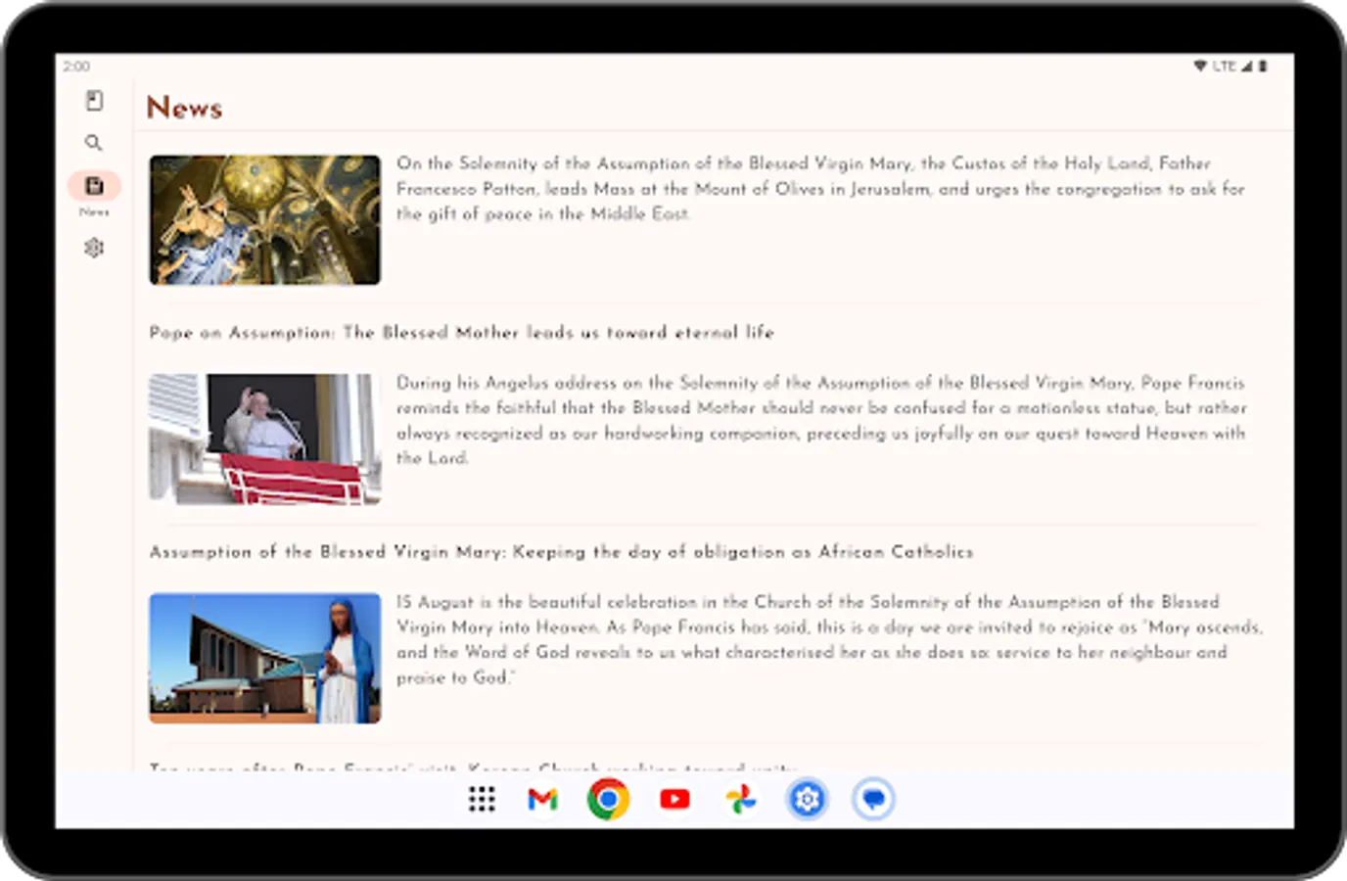The image size is (1347, 881).
Task: Click the Pope Angelus address thumbnail
Action: (x=264, y=439)
